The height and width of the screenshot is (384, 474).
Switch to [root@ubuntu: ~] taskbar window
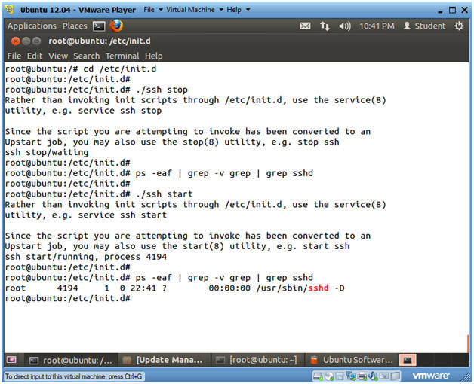pos(257,360)
